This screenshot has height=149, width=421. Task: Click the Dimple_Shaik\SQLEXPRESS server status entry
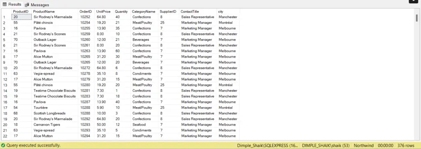click(x=267, y=146)
